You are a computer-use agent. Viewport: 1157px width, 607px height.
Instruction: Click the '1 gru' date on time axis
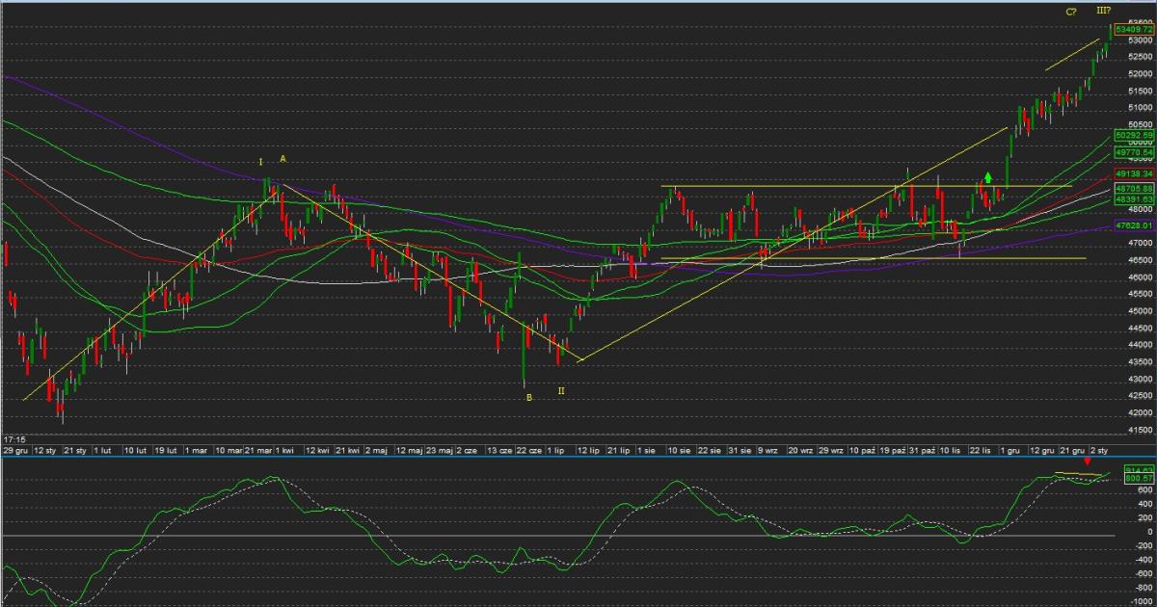(x=1009, y=450)
